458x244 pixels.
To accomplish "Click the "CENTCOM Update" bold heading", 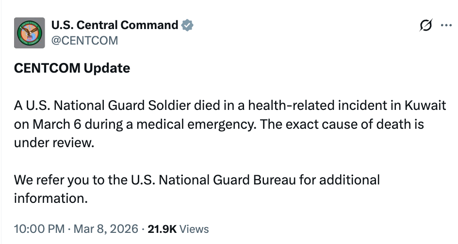I will 72,68.
